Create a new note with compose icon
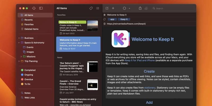Viewport: 212px width, 106px height. point(107,8)
